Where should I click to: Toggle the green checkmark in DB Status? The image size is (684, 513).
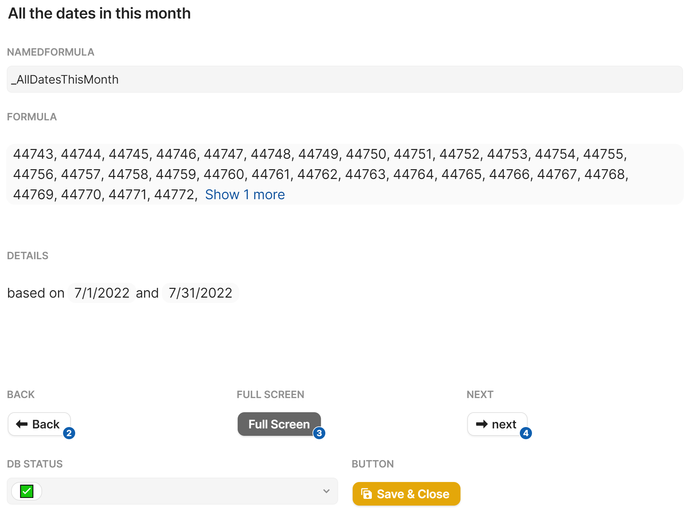(x=27, y=491)
